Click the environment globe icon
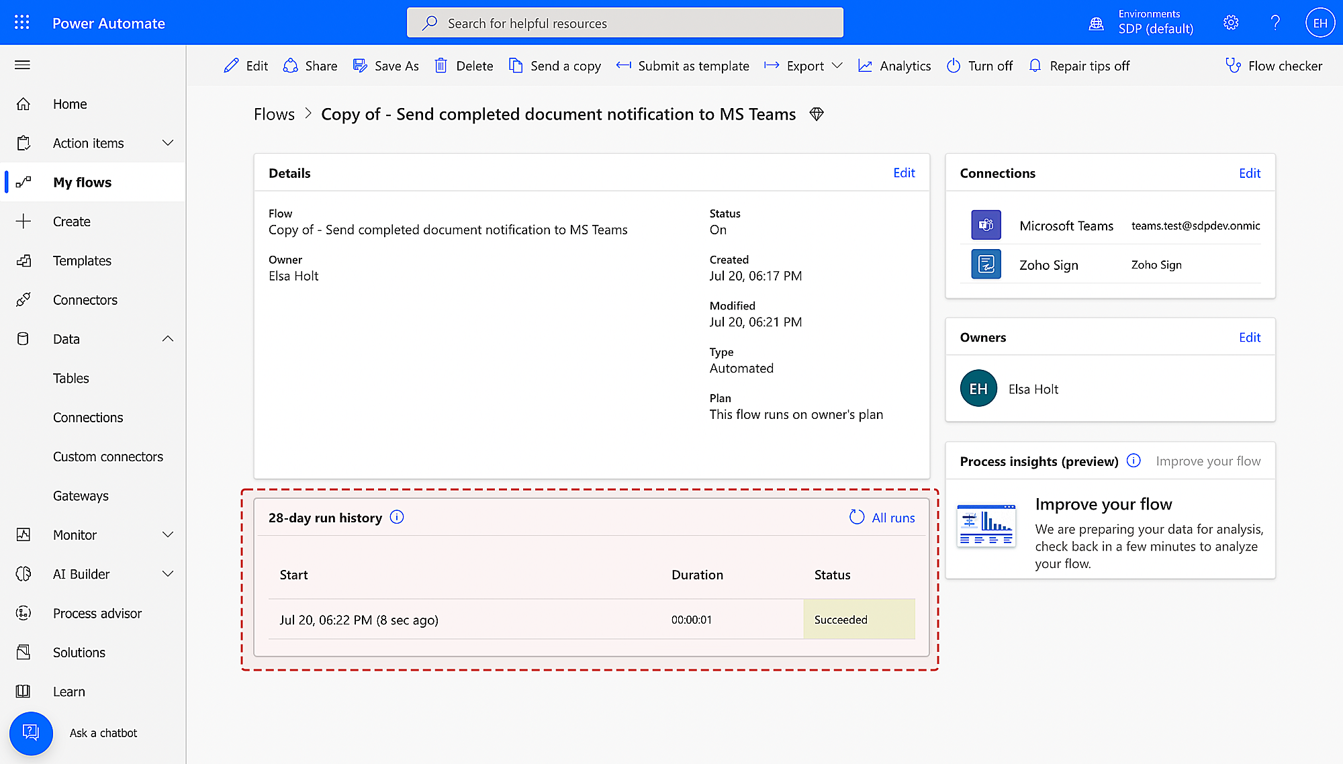This screenshot has width=1343, height=764. 1096,23
